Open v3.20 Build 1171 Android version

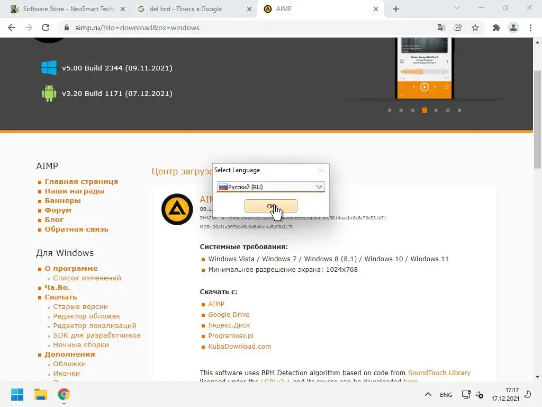(x=117, y=93)
